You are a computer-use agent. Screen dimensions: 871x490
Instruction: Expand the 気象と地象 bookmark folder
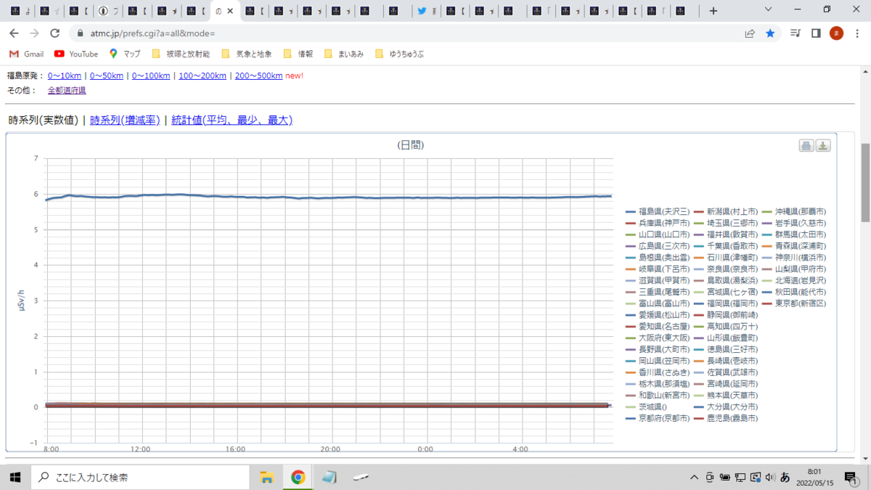(247, 54)
